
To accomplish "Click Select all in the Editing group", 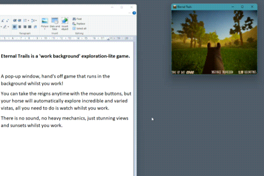I will pyautogui.click(x=80, y=29).
